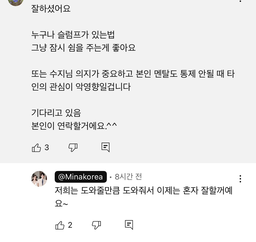Image resolution: width=256 pixels, height=242 pixels.
Task: Tap the "8시간 전" timestamp
Action: [128, 177]
